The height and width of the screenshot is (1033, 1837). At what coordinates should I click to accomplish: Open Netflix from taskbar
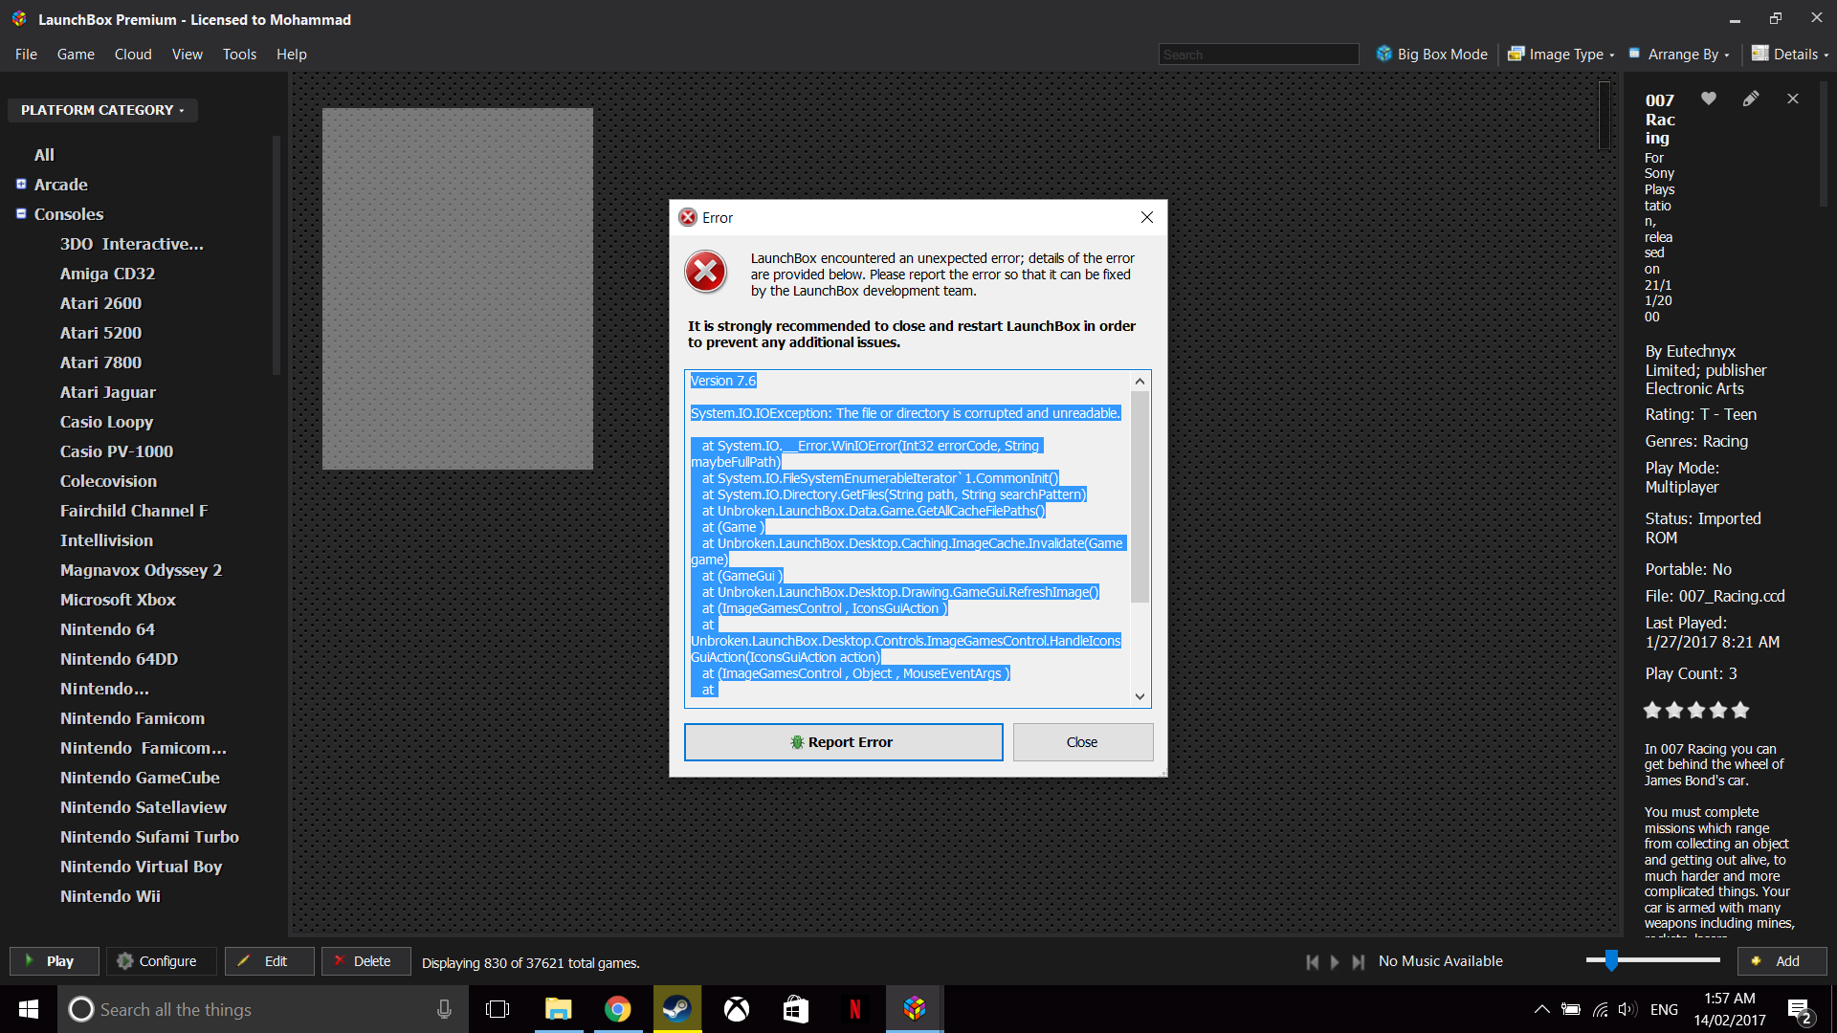(855, 1009)
